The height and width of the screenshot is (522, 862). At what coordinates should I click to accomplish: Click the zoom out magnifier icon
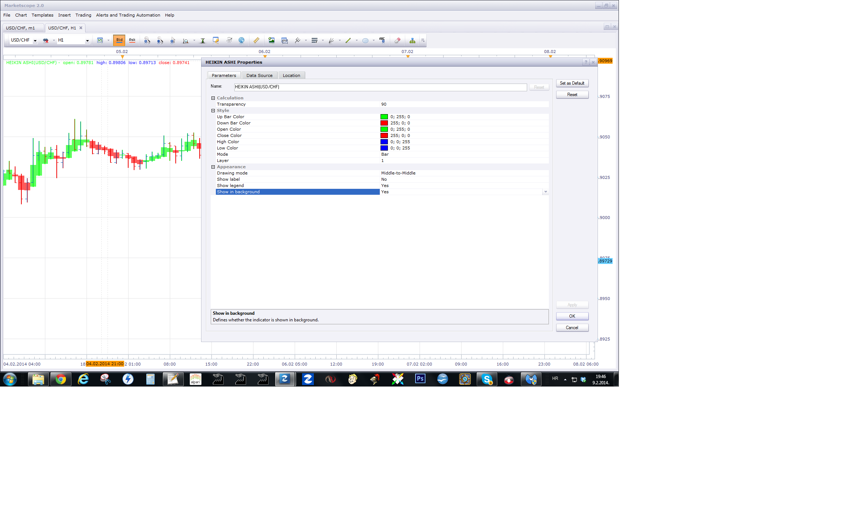point(160,40)
